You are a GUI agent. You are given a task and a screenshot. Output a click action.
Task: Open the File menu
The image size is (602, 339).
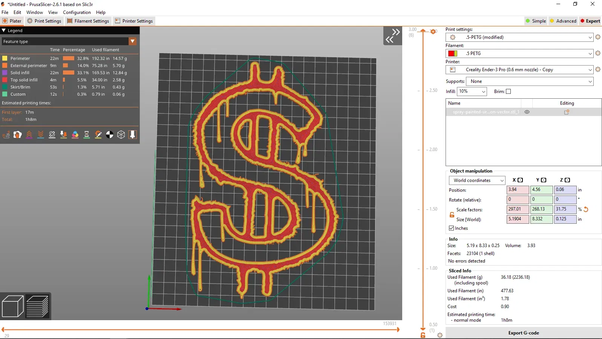coord(5,12)
